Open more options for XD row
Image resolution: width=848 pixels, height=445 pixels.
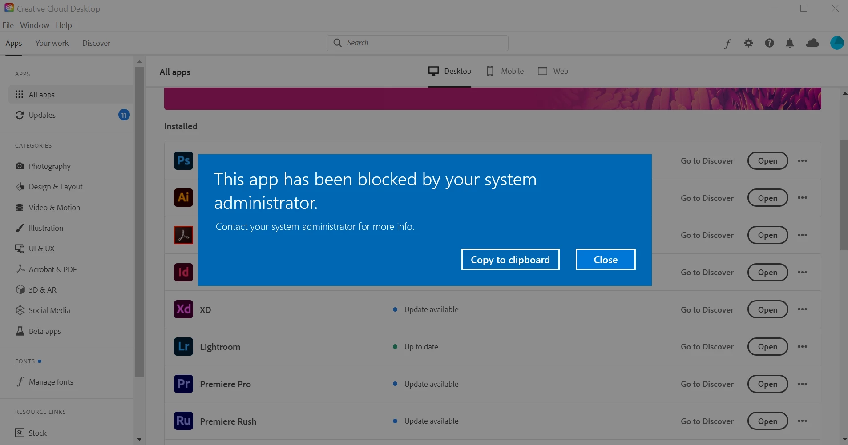point(802,309)
